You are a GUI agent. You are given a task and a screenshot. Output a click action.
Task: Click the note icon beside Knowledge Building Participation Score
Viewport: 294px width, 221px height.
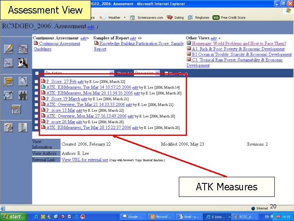(96, 43)
